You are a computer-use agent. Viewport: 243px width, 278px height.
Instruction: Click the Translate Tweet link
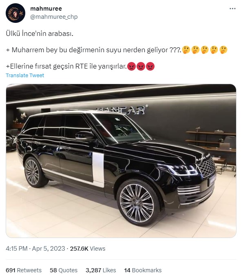click(x=25, y=76)
